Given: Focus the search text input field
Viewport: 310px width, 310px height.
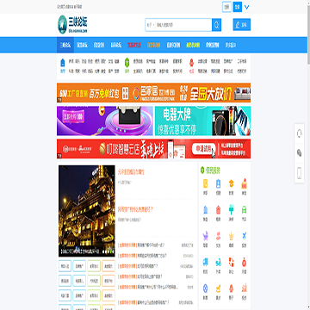Looking at the screenshot, I should pyautogui.click(x=183, y=25).
